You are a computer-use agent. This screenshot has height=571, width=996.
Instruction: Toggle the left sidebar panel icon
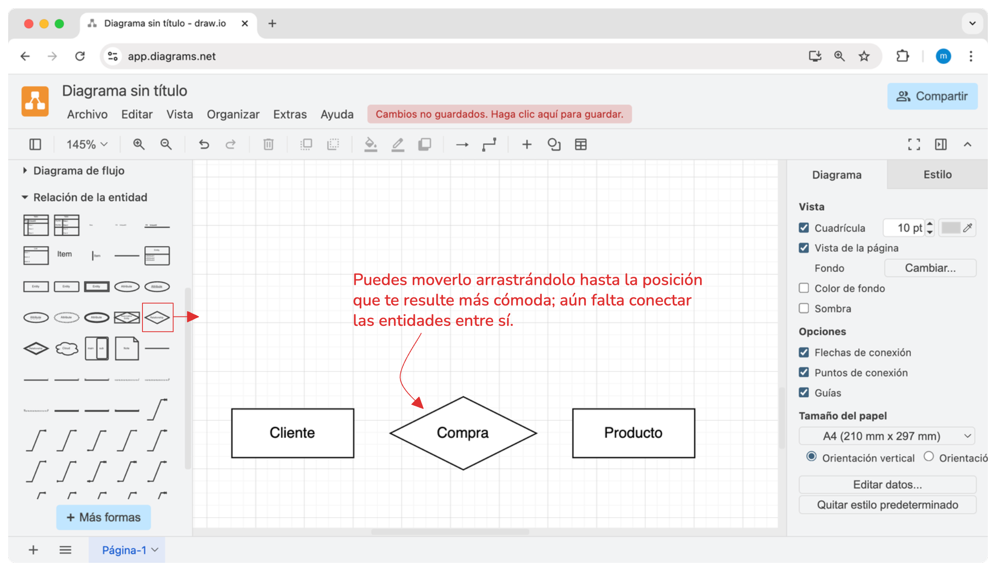[35, 144]
